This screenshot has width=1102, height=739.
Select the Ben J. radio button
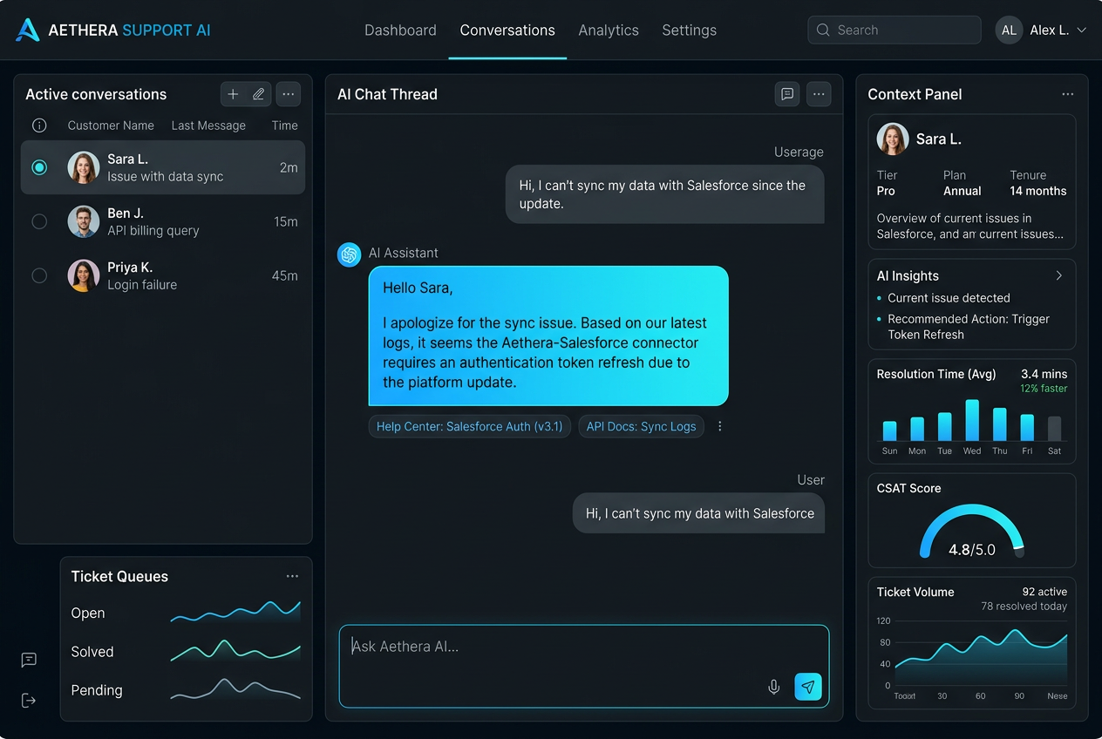39,221
